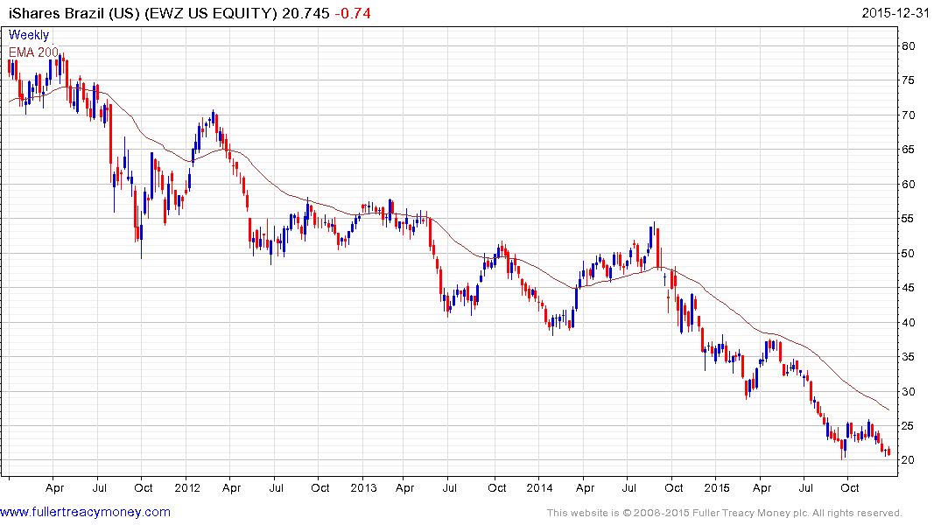Click the last price value 20.745
The width and height of the screenshot is (941, 525).
305,13
